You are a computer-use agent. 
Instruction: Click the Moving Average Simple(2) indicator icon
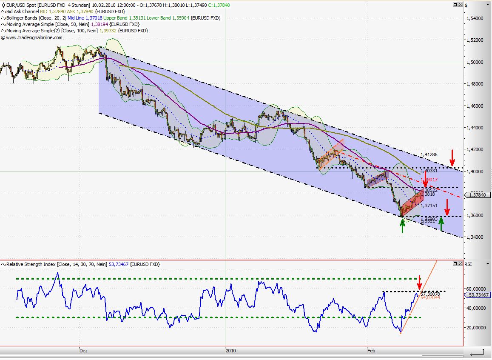(3, 30)
